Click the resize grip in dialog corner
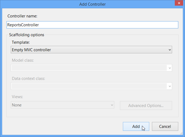Screen dimensions: 185x137 pyautogui.click(x=182, y=134)
